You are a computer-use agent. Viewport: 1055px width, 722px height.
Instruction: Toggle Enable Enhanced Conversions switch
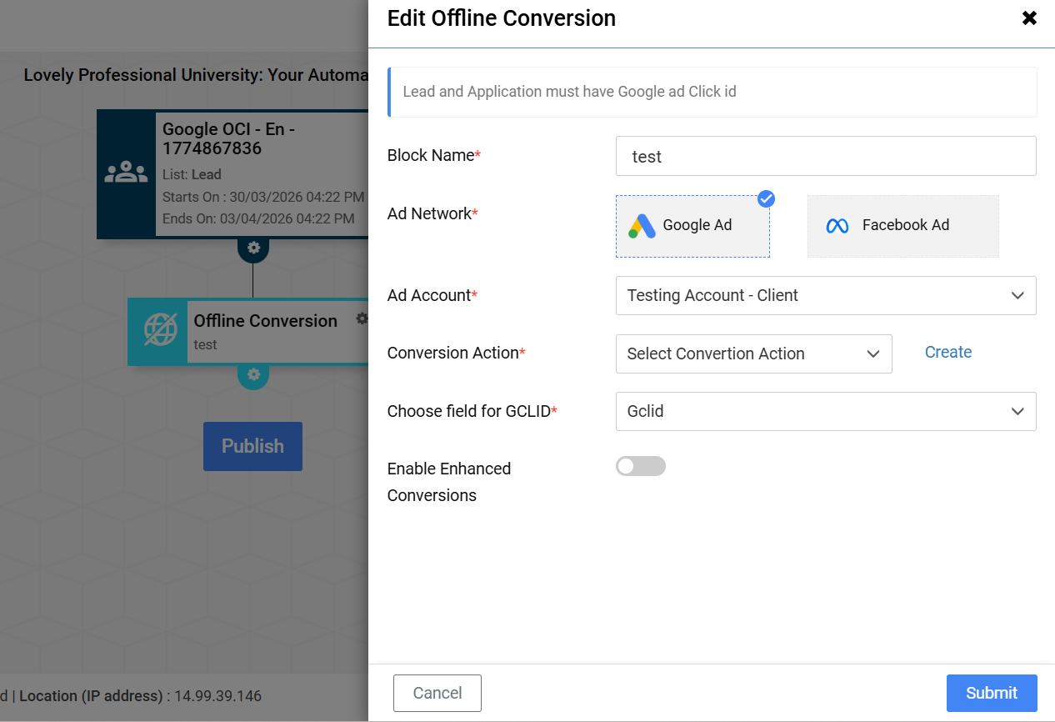coord(640,466)
